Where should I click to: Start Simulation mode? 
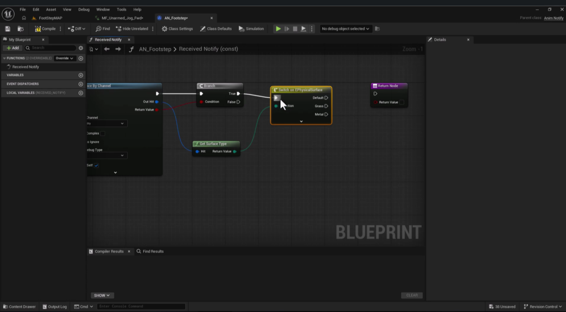tap(251, 29)
